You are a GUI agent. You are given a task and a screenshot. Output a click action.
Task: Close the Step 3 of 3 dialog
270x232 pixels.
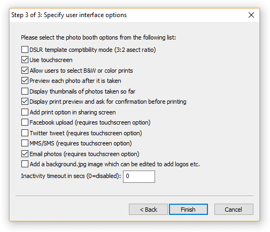(x=251, y=15)
